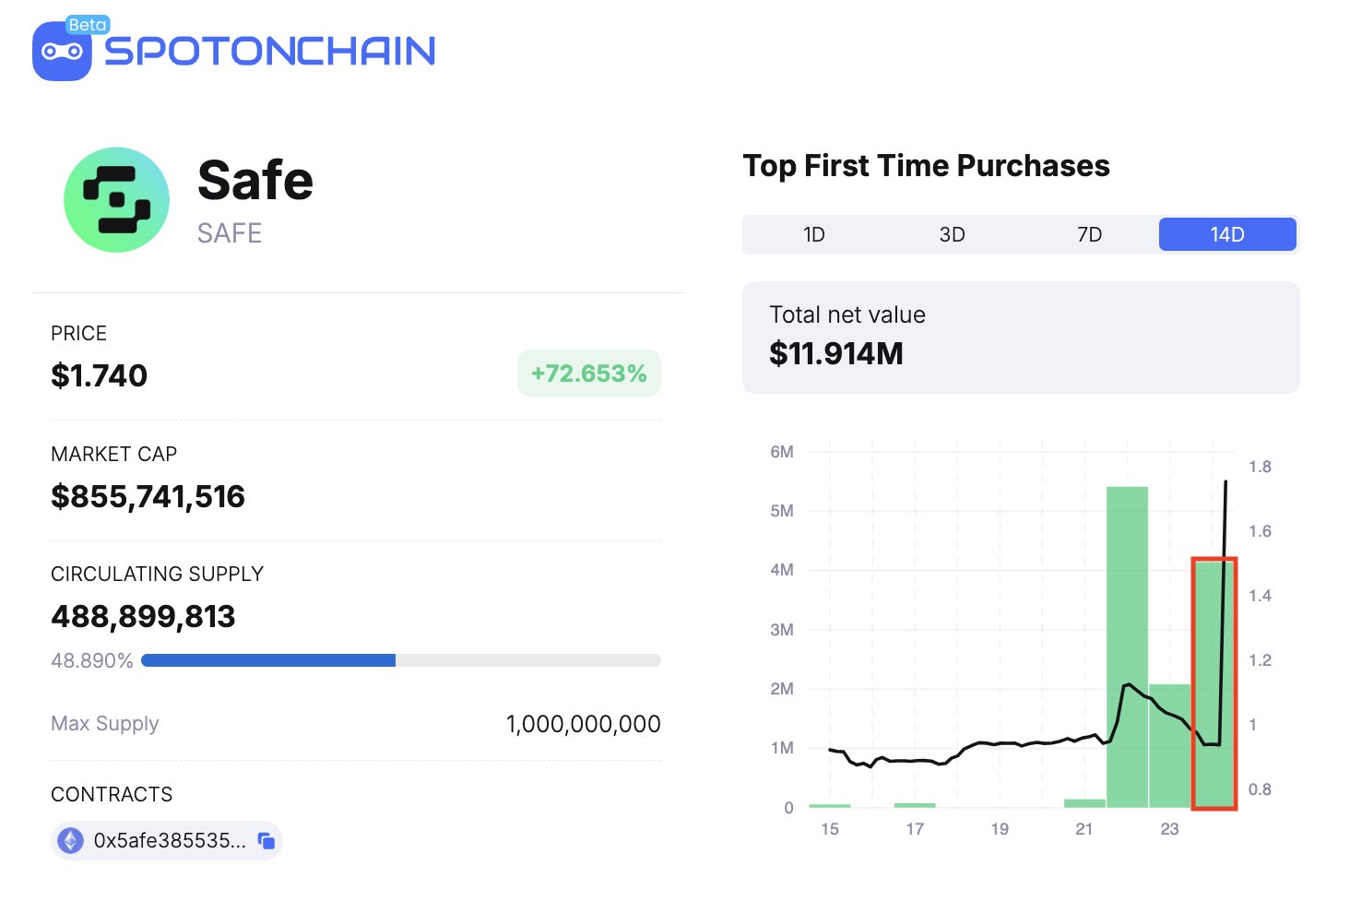Select the 14D time range tab
1350x913 pixels.
coord(1227,234)
